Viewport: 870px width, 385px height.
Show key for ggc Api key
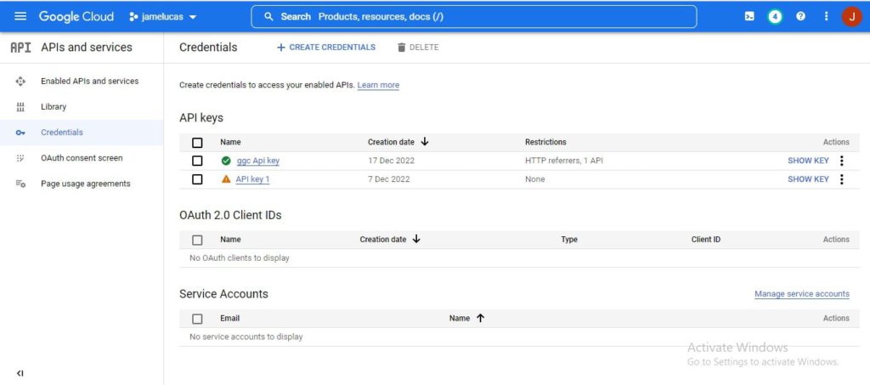pos(808,161)
